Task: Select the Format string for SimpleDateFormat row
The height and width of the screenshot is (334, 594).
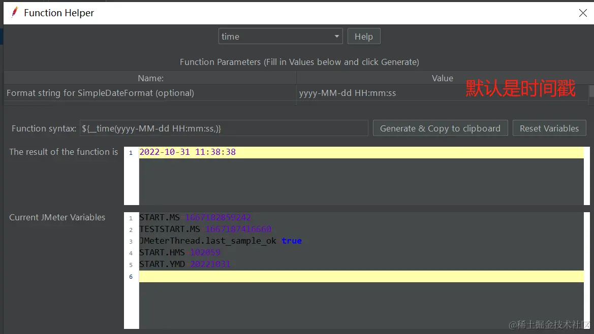Action: 100,93
